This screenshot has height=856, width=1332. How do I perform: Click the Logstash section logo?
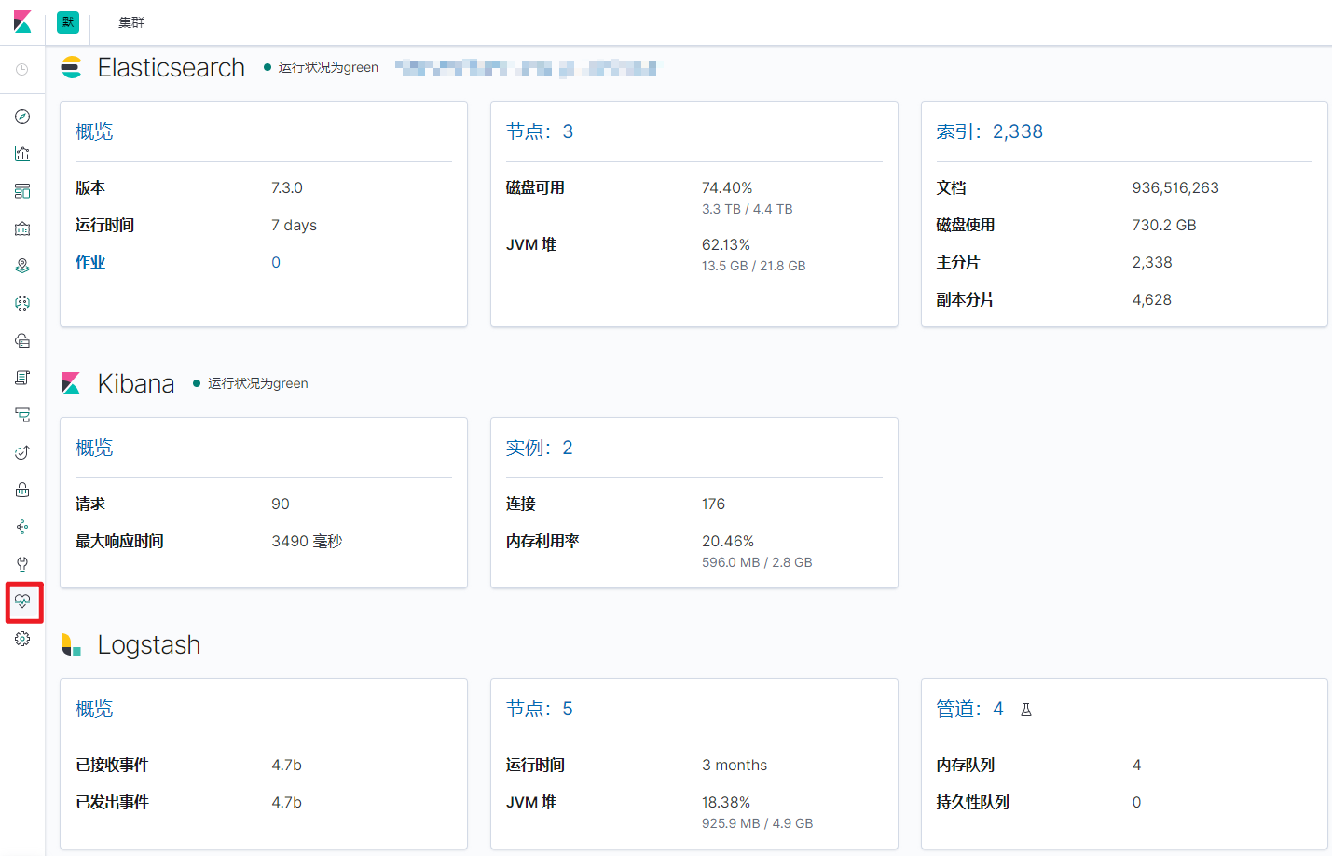coord(72,644)
